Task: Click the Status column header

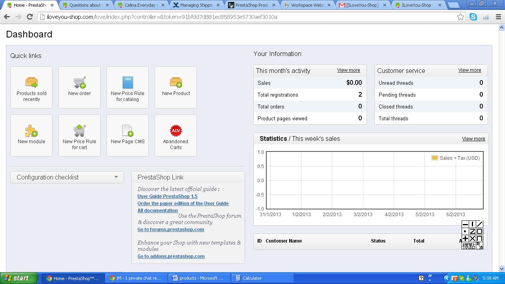Action: [x=378, y=241]
